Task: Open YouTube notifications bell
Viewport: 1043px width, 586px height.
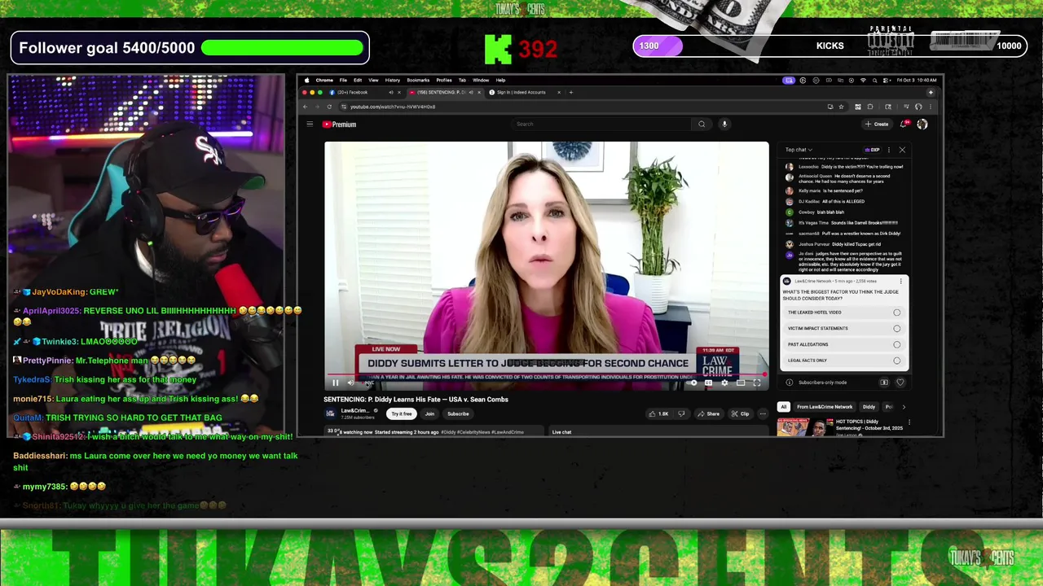Action: [904, 125]
